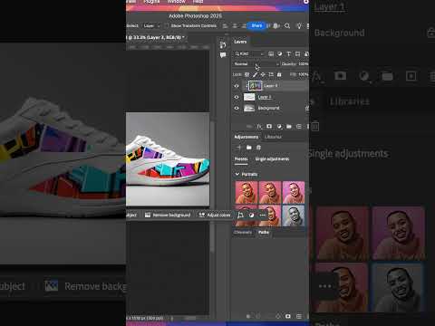The height and width of the screenshot is (326, 435).
Task: Click the lock image pixels brush icon
Action: coord(256,74)
